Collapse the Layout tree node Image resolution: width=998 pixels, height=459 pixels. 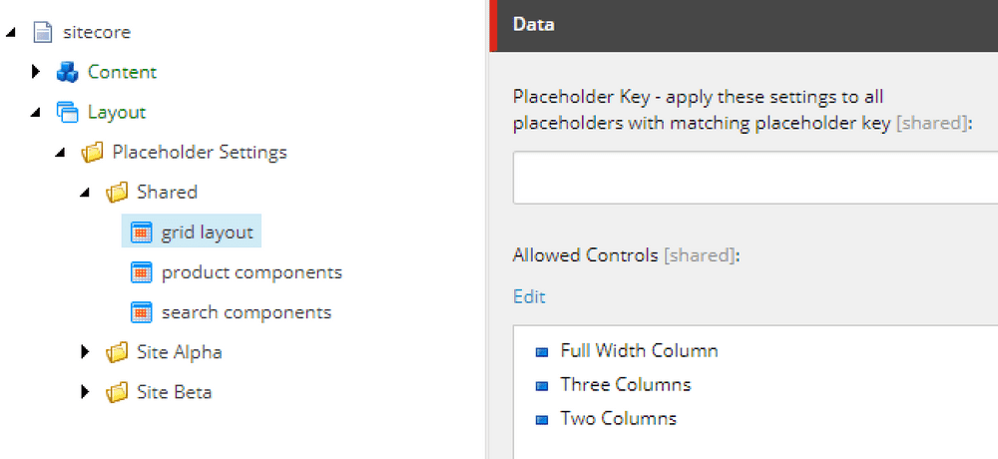(x=36, y=113)
